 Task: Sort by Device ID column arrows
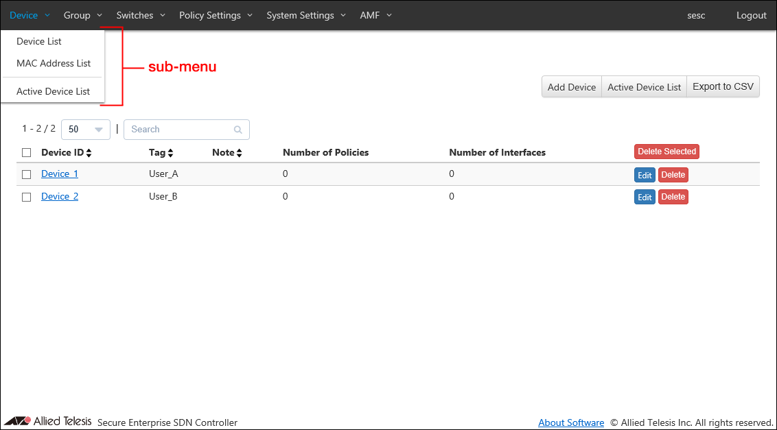tap(89, 153)
